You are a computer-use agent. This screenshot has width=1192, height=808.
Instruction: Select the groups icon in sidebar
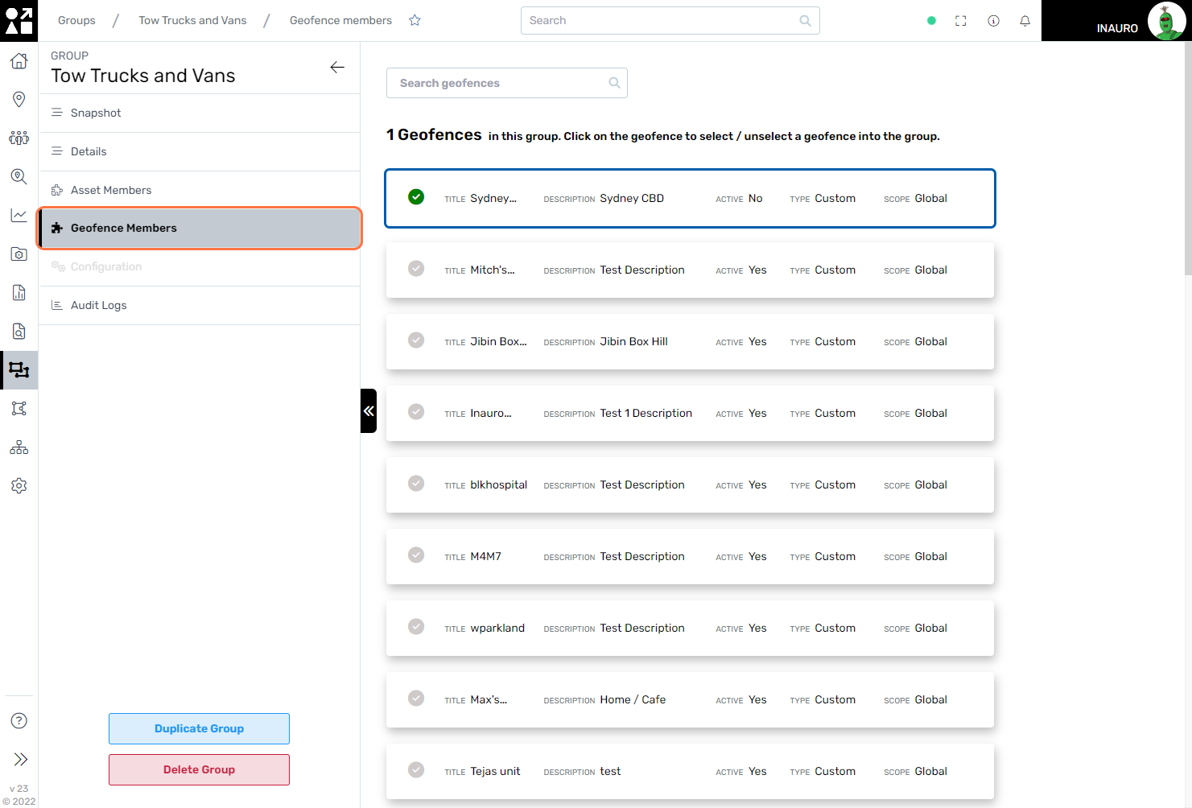click(19, 370)
